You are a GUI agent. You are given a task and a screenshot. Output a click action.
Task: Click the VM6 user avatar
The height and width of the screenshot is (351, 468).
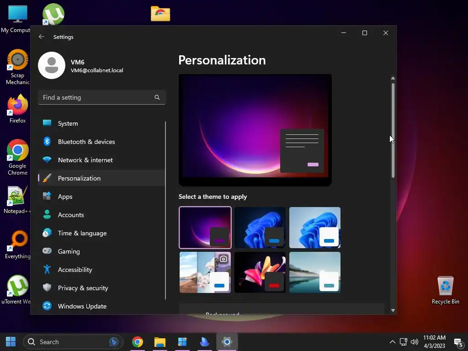point(52,65)
